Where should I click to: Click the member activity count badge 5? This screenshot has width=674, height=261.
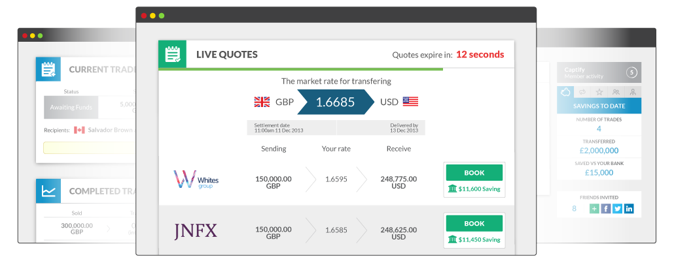pos(631,72)
